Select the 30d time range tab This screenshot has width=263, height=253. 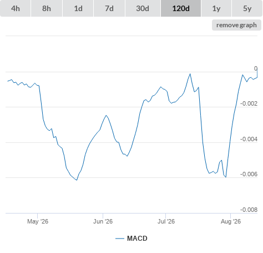point(143,8)
